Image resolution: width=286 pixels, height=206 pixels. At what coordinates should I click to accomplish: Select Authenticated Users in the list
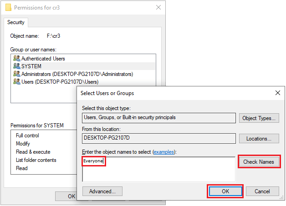43,59
